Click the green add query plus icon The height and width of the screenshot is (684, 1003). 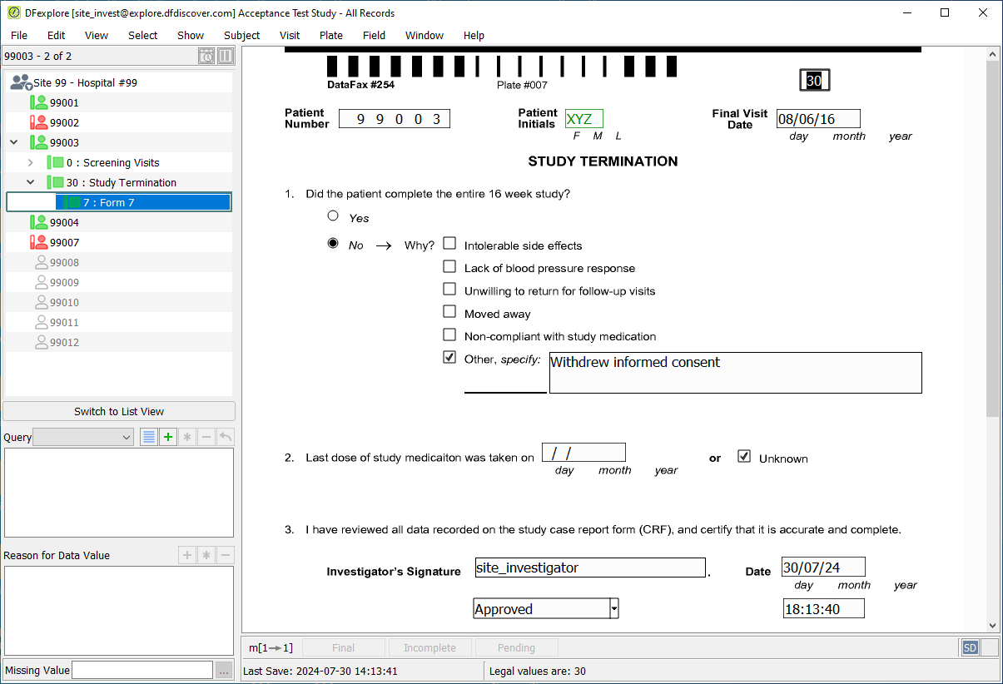click(x=168, y=437)
